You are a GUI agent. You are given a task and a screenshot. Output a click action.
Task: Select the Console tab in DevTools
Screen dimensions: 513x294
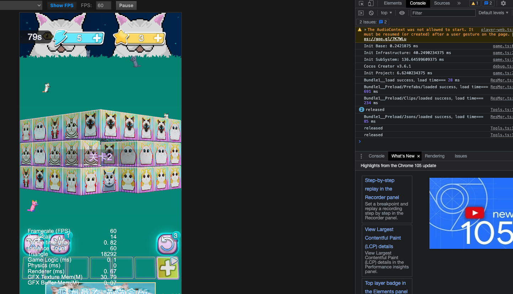[x=418, y=3]
